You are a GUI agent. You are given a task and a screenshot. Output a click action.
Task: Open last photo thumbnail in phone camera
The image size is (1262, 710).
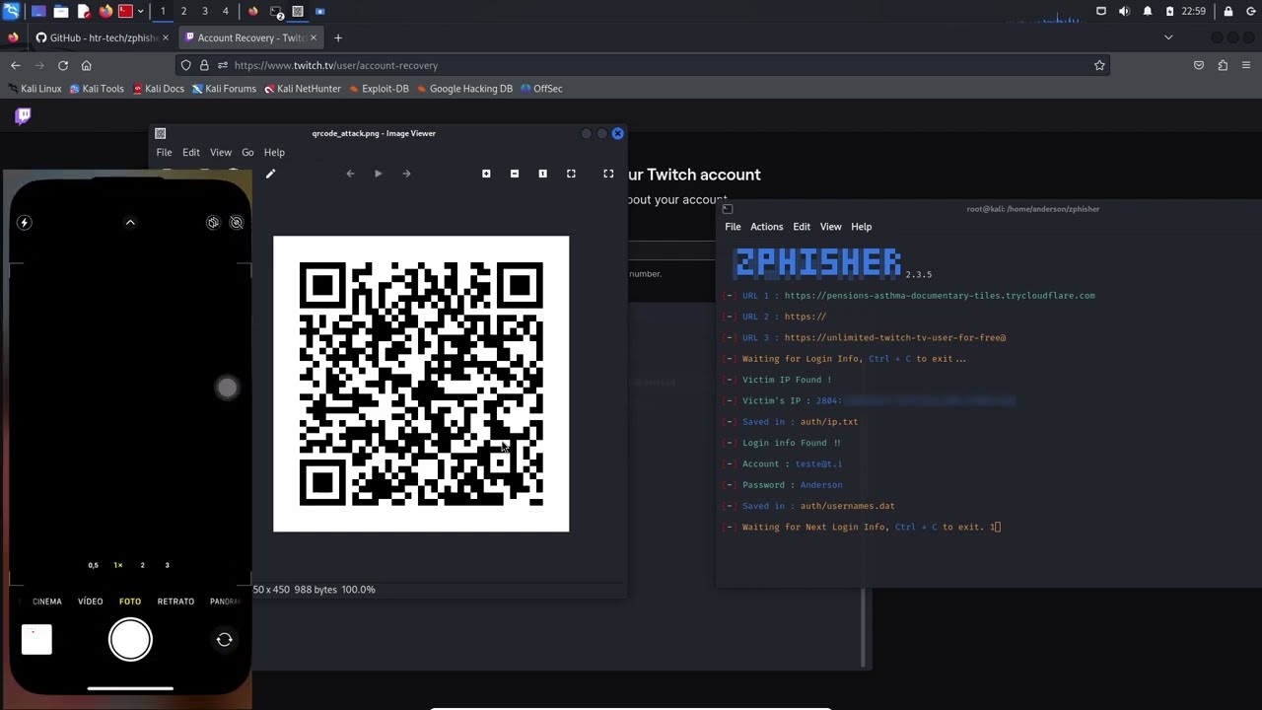36,640
